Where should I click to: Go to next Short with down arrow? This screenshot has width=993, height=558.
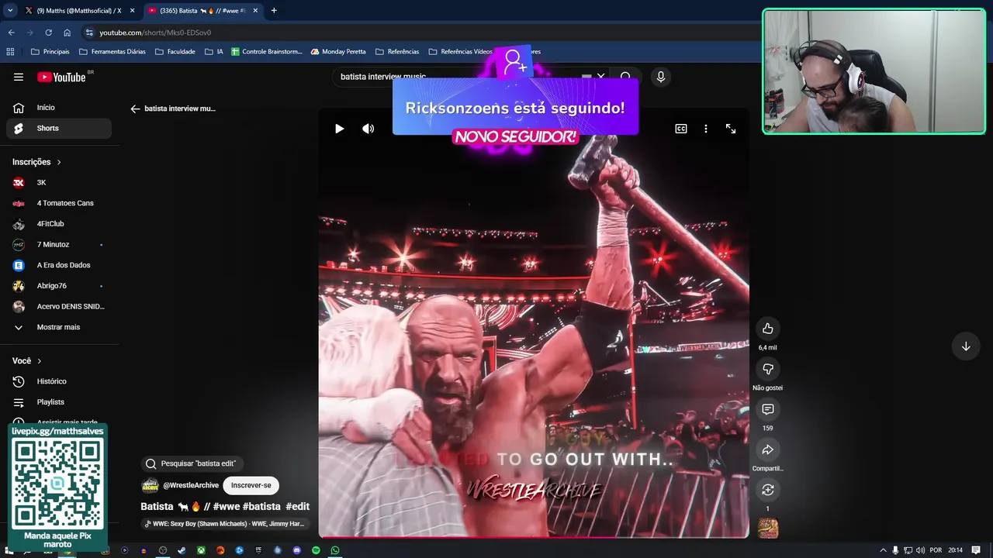(x=966, y=346)
